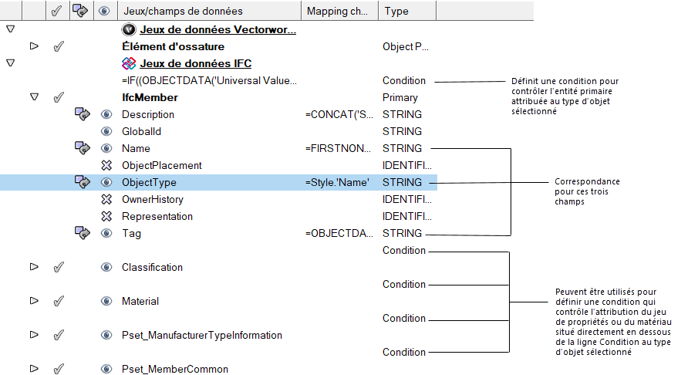Collapse the Jeux de données Vectorworks group
Viewport: 681px width, 375px height.
[11, 29]
